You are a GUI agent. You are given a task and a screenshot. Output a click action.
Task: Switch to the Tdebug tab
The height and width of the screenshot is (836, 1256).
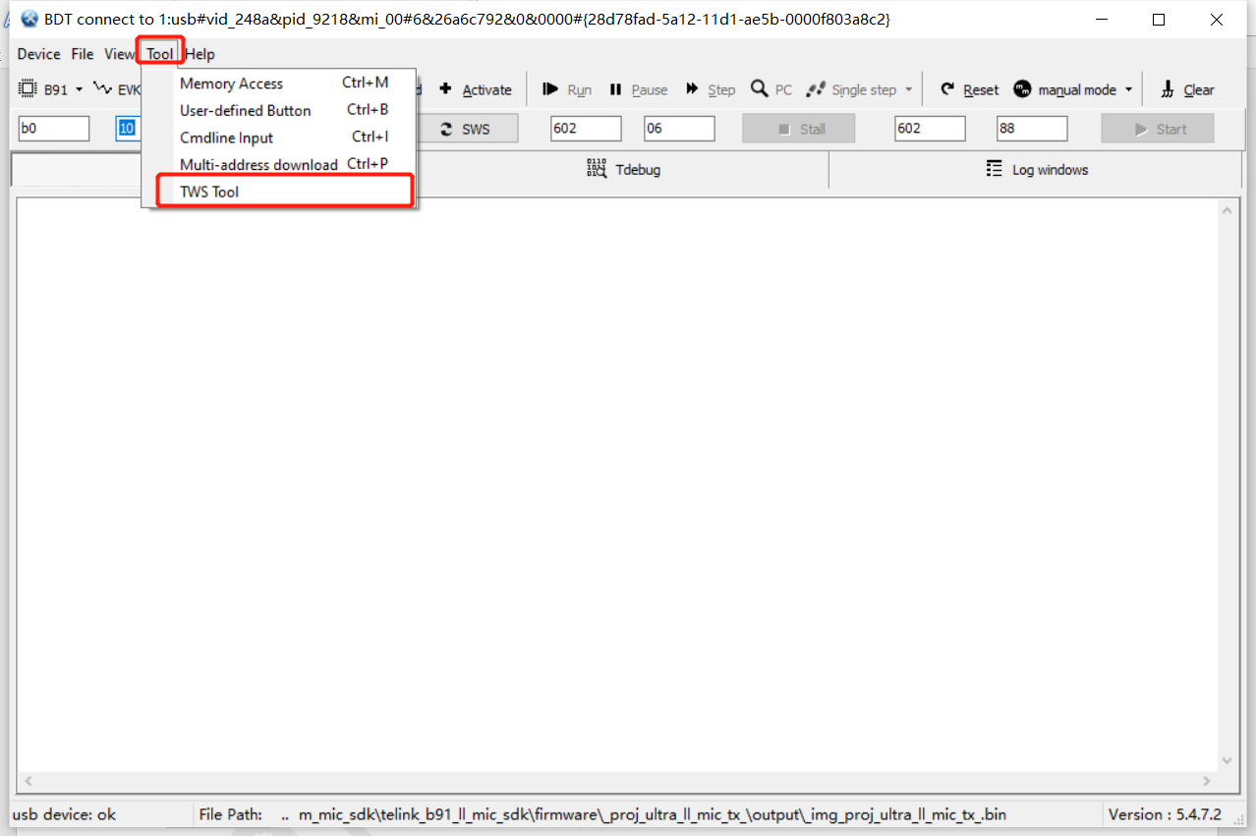point(624,169)
